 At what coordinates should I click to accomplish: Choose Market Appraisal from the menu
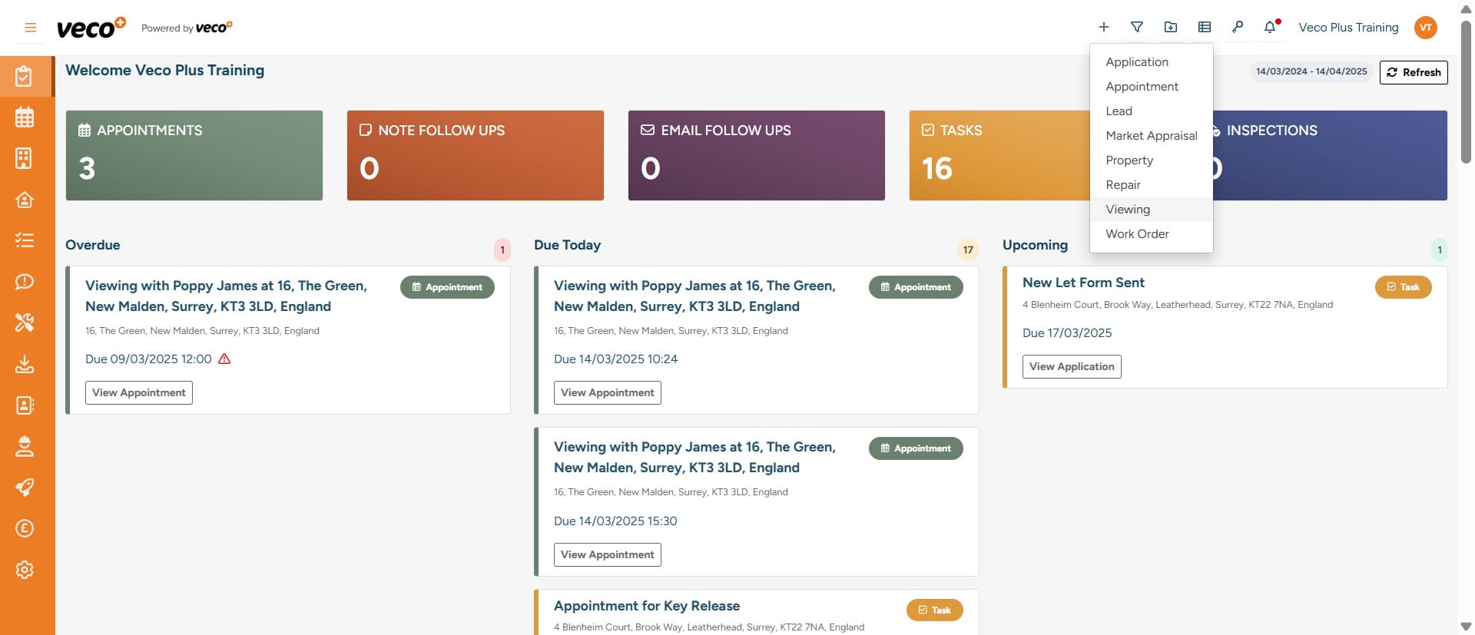(1151, 136)
